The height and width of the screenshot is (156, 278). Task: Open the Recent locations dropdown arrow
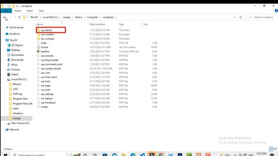coord(15,17)
